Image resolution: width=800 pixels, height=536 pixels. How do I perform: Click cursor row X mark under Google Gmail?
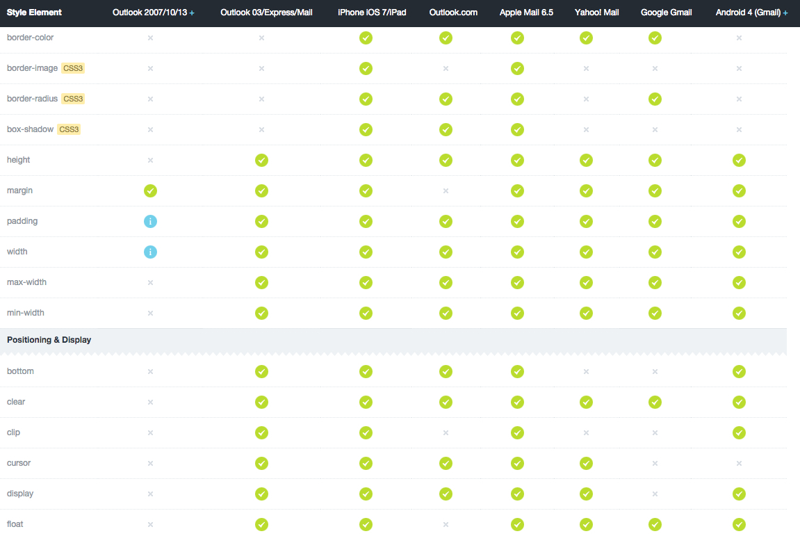point(655,464)
